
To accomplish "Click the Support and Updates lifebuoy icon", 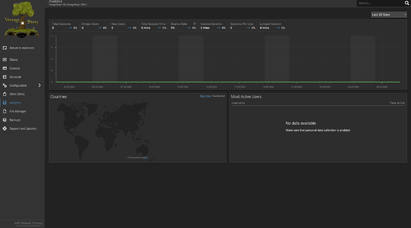I will click(x=4, y=129).
